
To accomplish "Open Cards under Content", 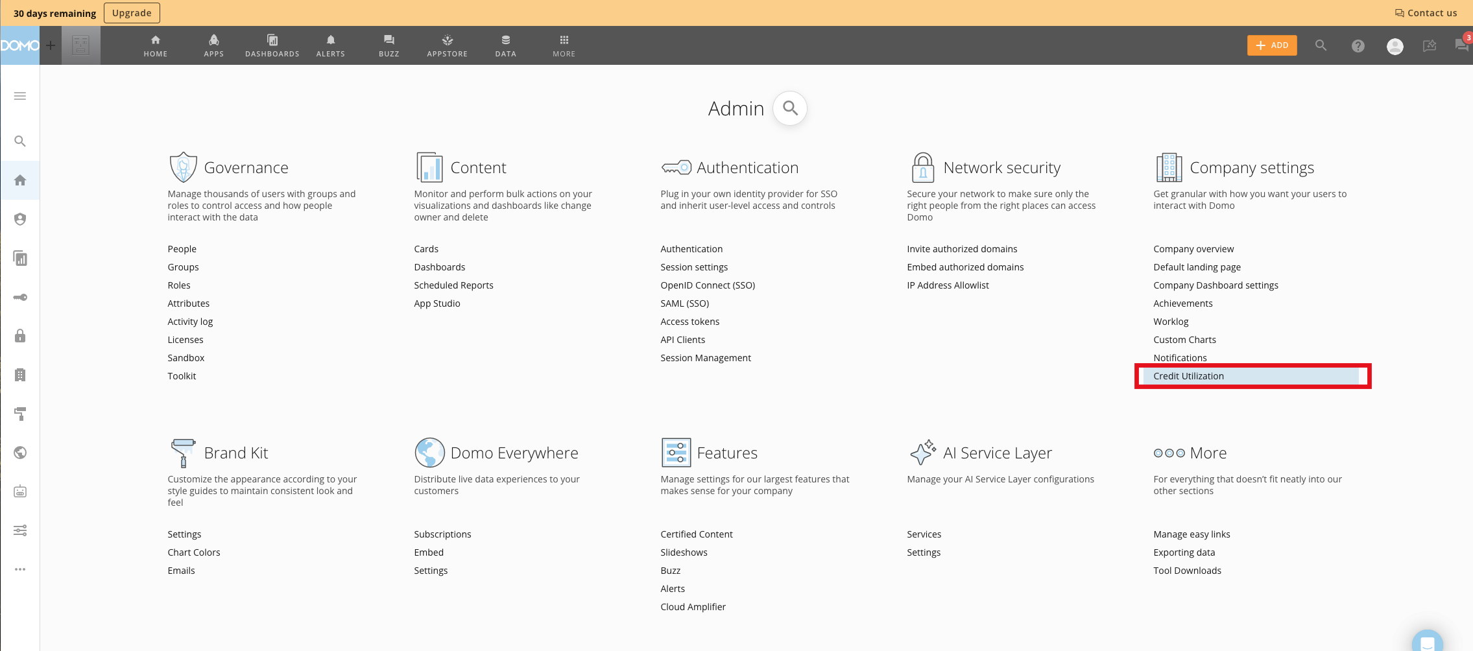I will click(426, 249).
